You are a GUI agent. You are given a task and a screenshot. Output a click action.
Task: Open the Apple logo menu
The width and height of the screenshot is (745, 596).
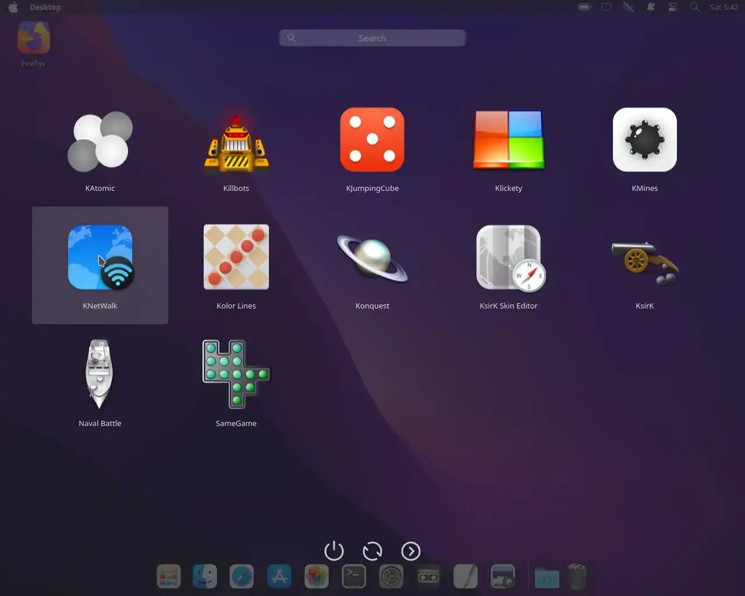pos(13,7)
